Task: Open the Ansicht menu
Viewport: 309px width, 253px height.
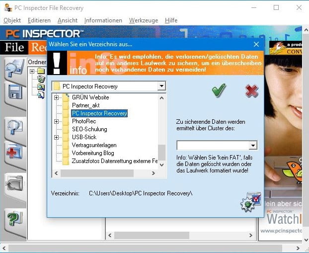Action: [68, 20]
